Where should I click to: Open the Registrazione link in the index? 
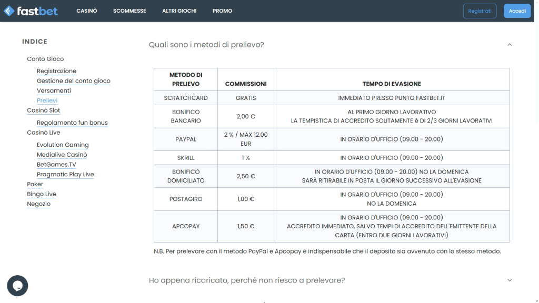(x=56, y=71)
